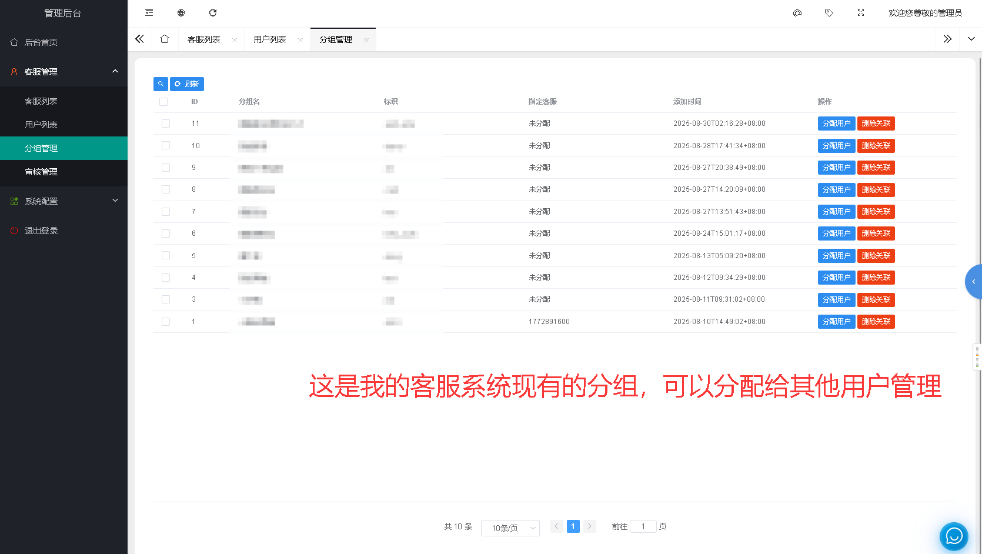Image resolution: width=982 pixels, height=554 pixels.
Task: Check the checkbox for row ID 11
Action: (165, 124)
